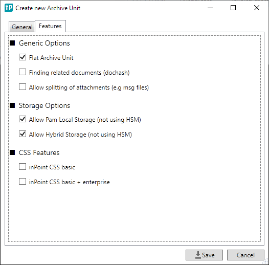The height and width of the screenshot is (265, 269).
Task: Enable Allow splitting of attachments option
Action: point(23,87)
